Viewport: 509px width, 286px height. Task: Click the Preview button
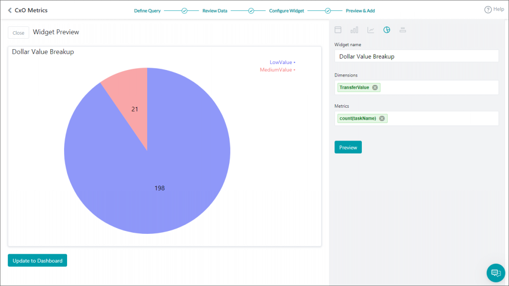(x=348, y=147)
